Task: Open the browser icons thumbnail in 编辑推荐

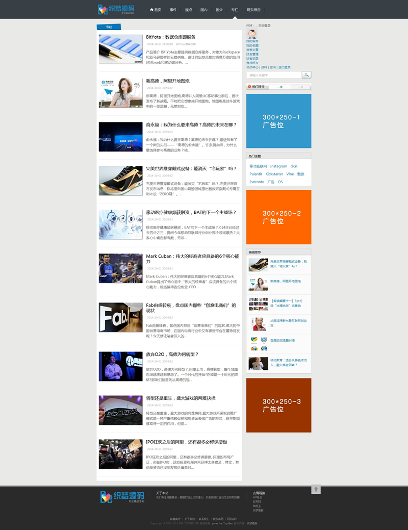Action: tap(258, 343)
